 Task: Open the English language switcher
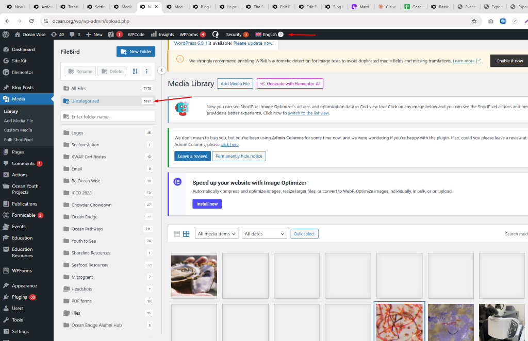coord(266,35)
